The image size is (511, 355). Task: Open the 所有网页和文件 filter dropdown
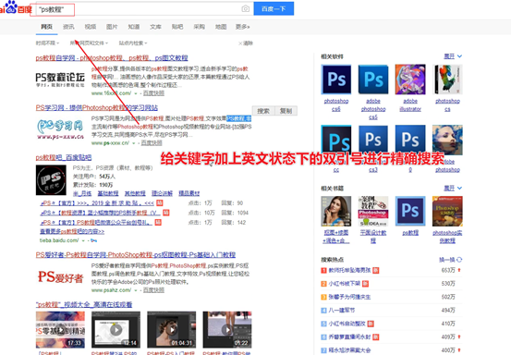click(x=89, y=43)
